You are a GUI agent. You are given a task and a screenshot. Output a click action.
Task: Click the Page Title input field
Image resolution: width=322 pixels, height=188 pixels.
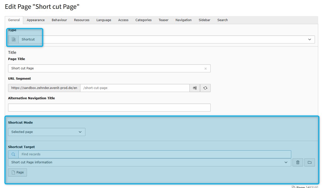click(x=106, y=68)
